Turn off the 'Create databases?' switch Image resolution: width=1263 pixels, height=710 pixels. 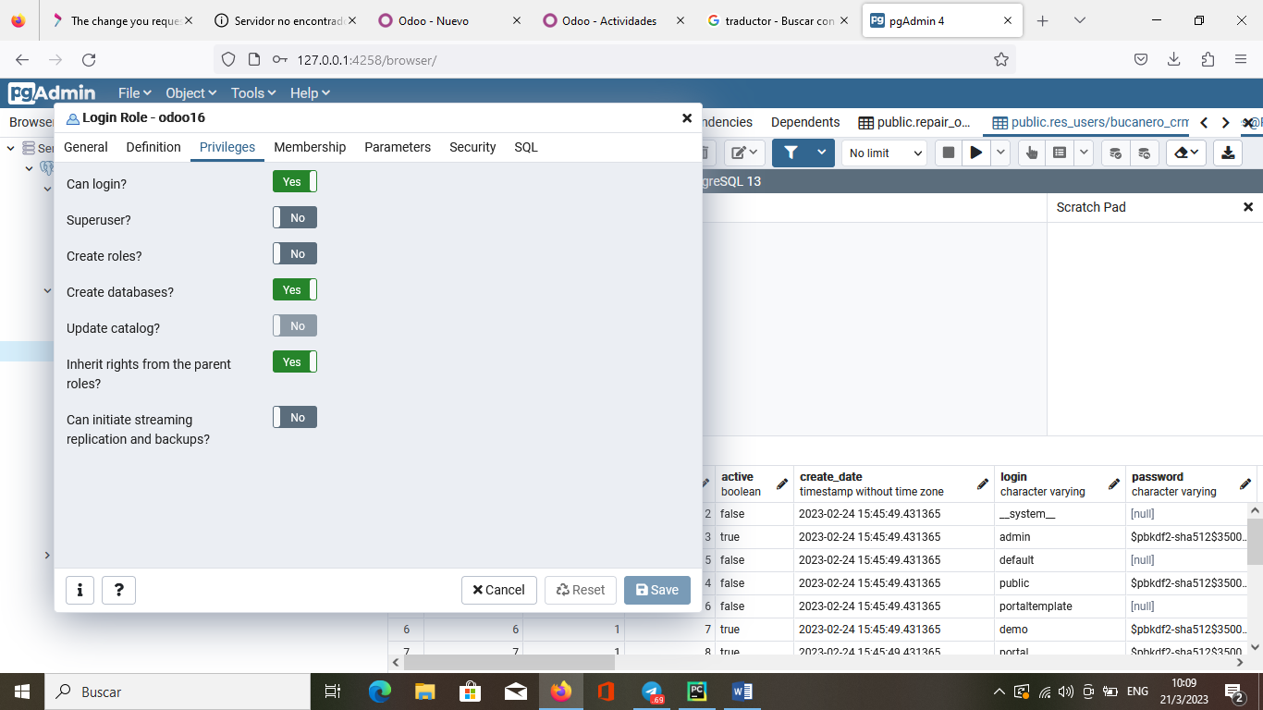pyautogui.click(x=295, y=290)
